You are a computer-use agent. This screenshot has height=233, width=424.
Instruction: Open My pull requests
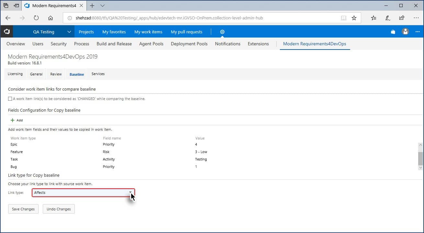coord(187,32)
